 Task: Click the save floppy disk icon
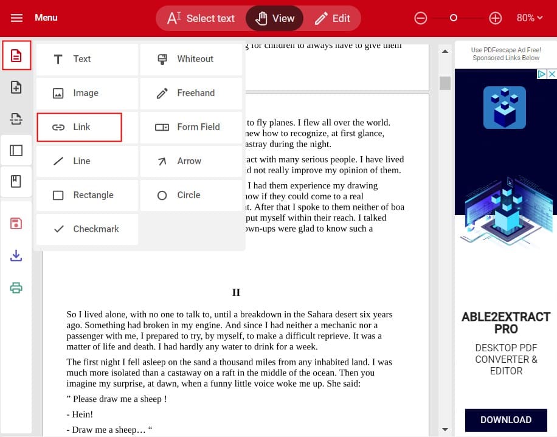[x=16, y=223]
